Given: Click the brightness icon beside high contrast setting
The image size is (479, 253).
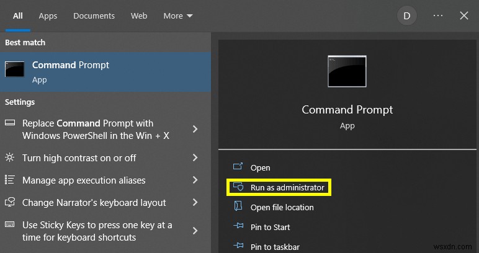Looking at the screenshot, I should [x=10, y=158].
